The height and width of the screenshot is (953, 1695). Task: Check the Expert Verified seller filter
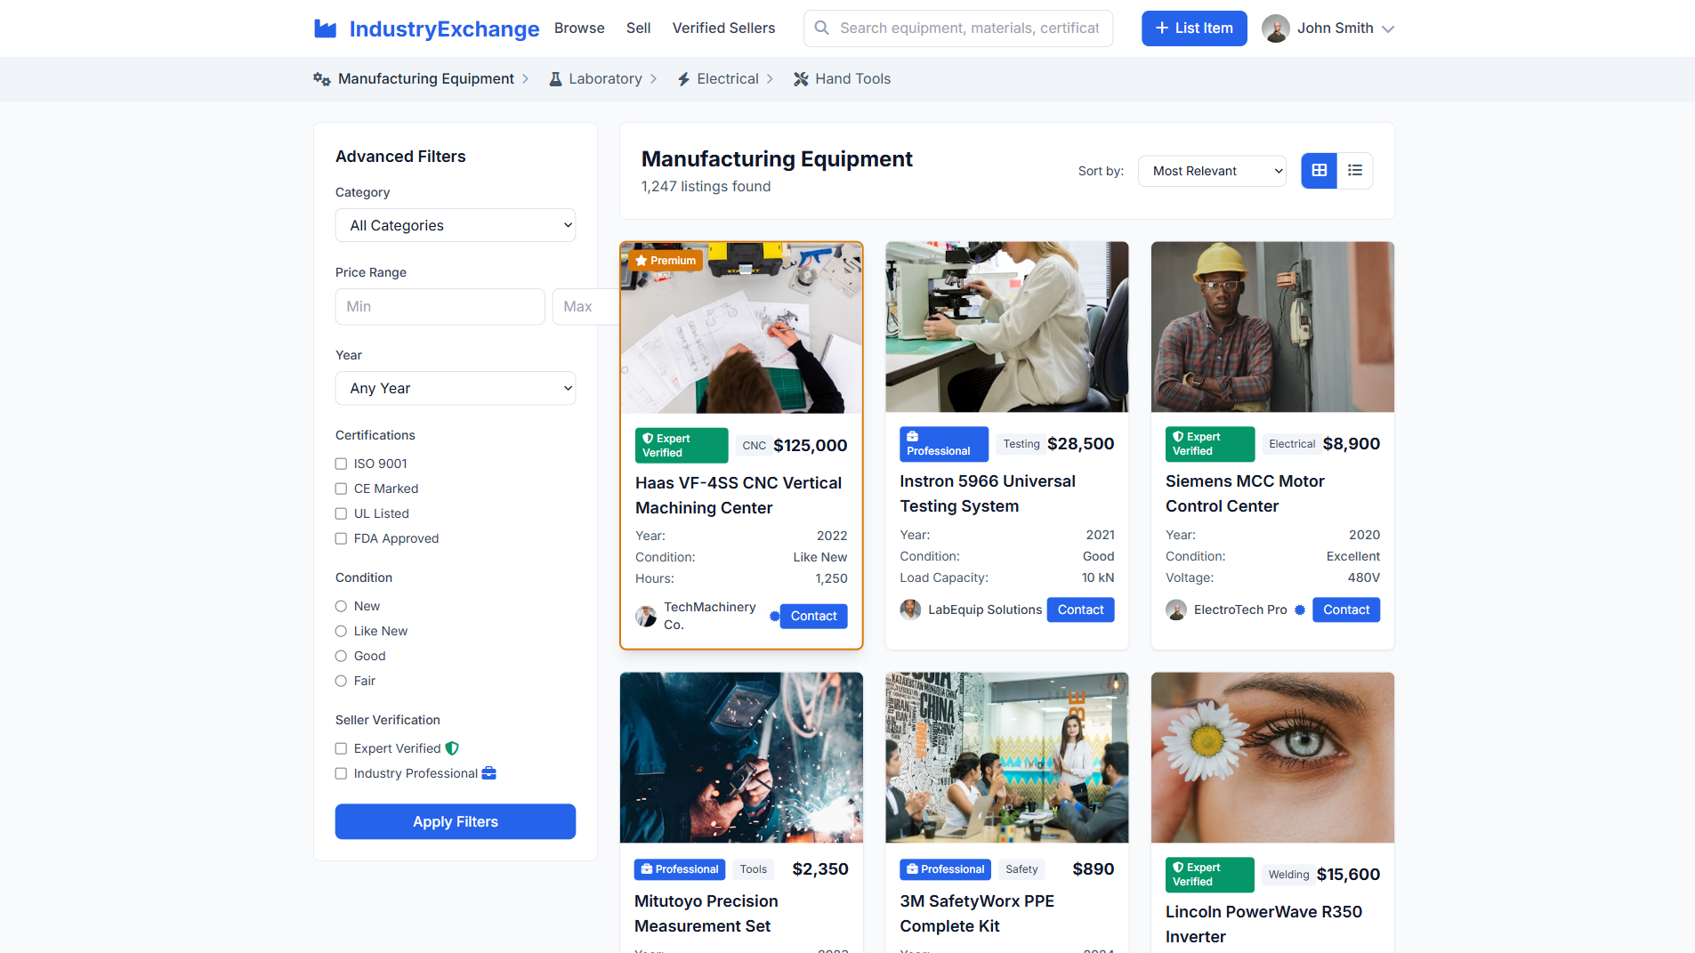[341, 748]
